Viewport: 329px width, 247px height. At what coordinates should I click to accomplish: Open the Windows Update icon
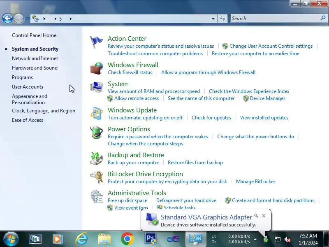coord(97,114)
